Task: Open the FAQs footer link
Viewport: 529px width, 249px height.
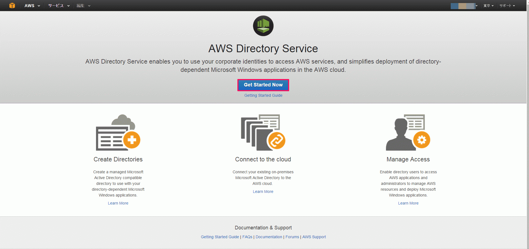Action: (247, 237)
